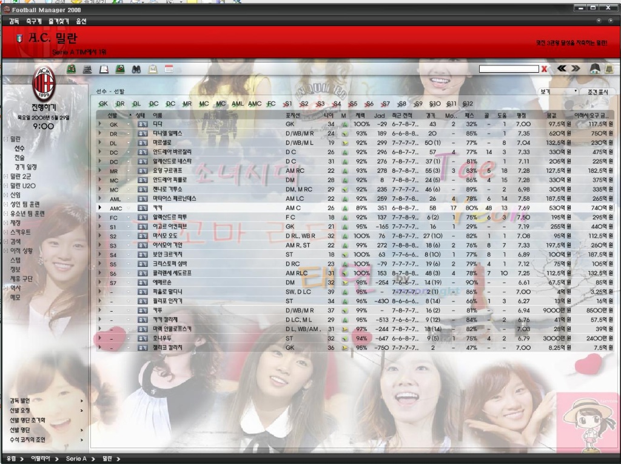Click the red X to clear the search box
Image resolution: width=621 pixels, height=464 pixels.
[x=545, y=69]
